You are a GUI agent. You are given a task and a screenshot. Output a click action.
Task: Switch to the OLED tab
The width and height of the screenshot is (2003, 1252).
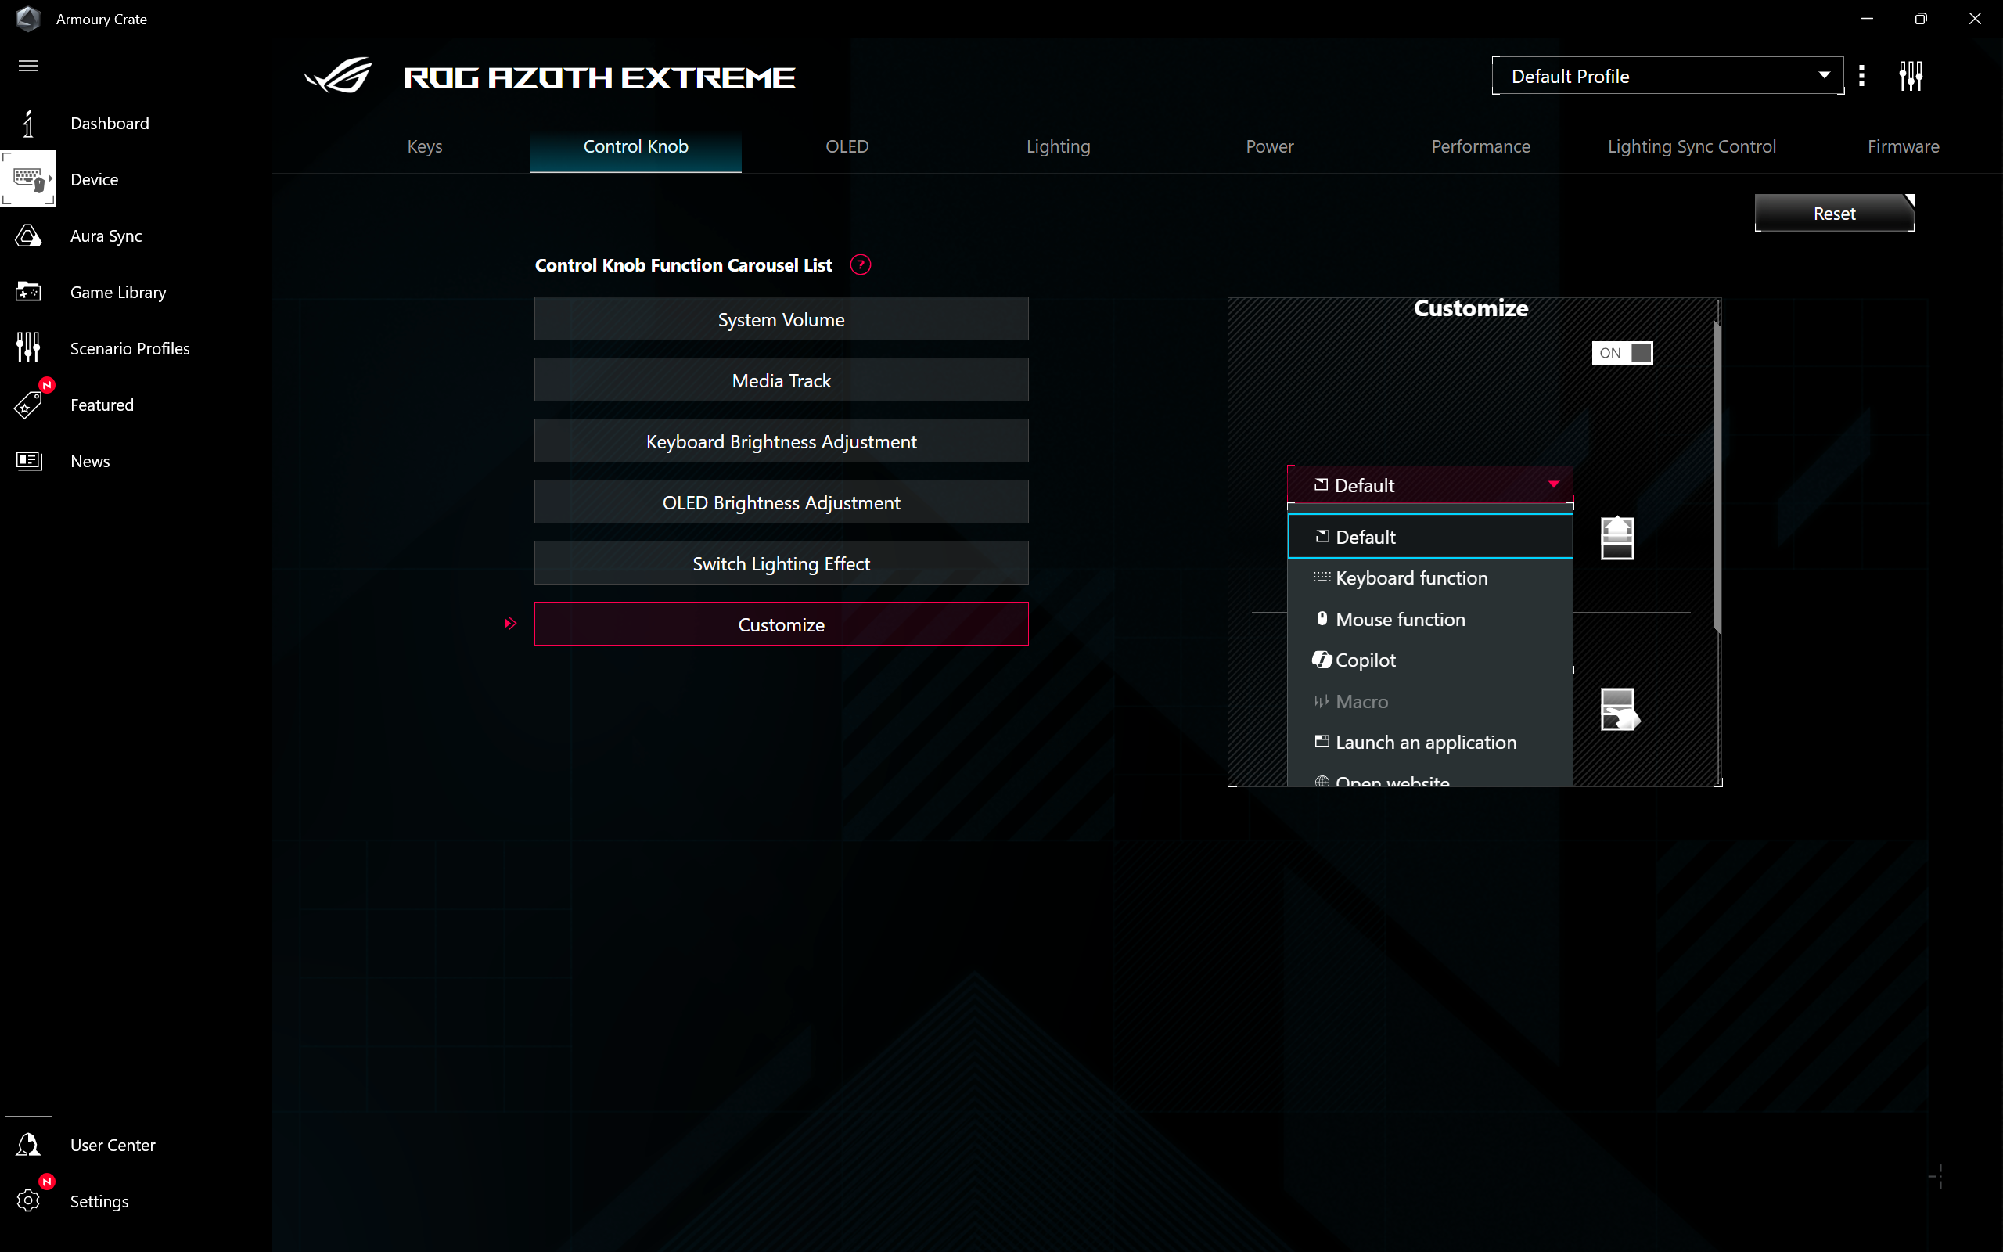(x=847, y=146)
